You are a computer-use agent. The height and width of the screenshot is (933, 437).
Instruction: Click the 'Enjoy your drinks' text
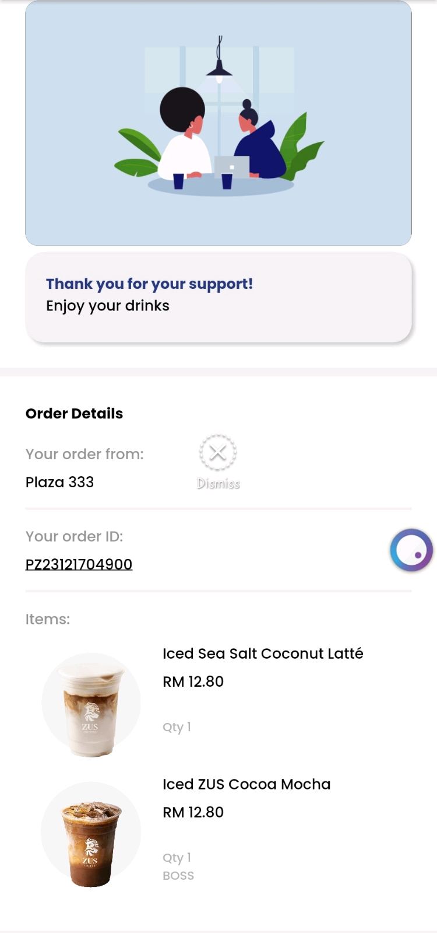point(108,306)
